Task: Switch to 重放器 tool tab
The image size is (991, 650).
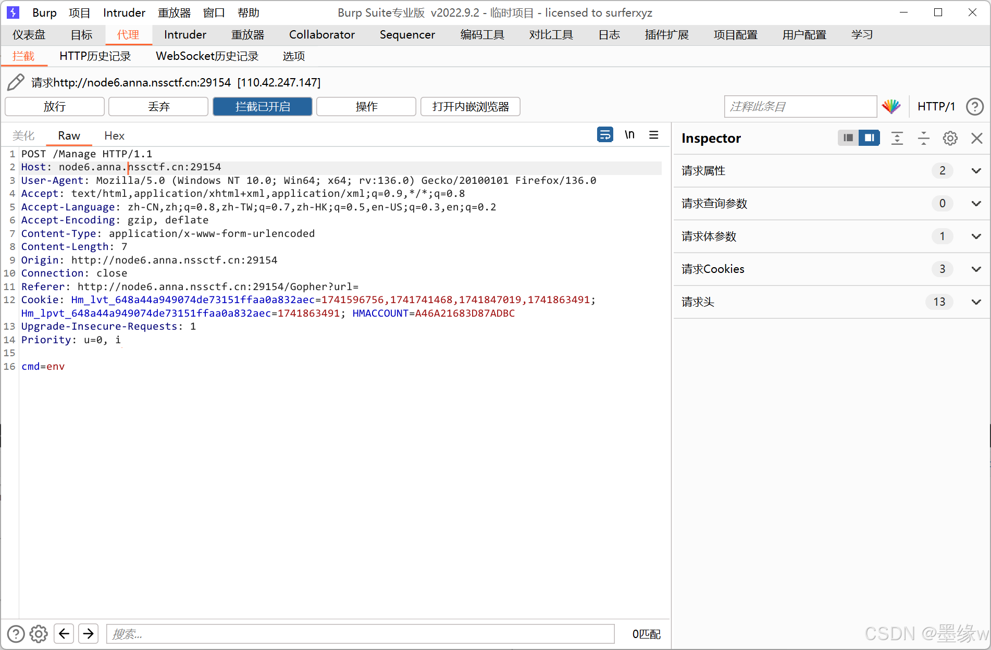Action: 248,34
